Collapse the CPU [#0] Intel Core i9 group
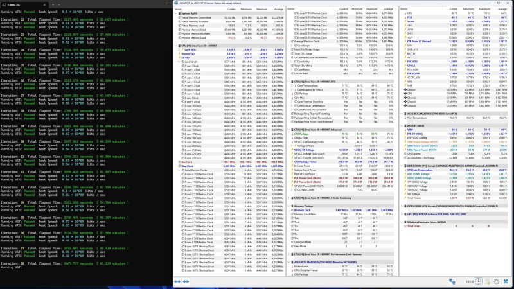This screenshot has width=514, height=289. [x=175, y=46]
